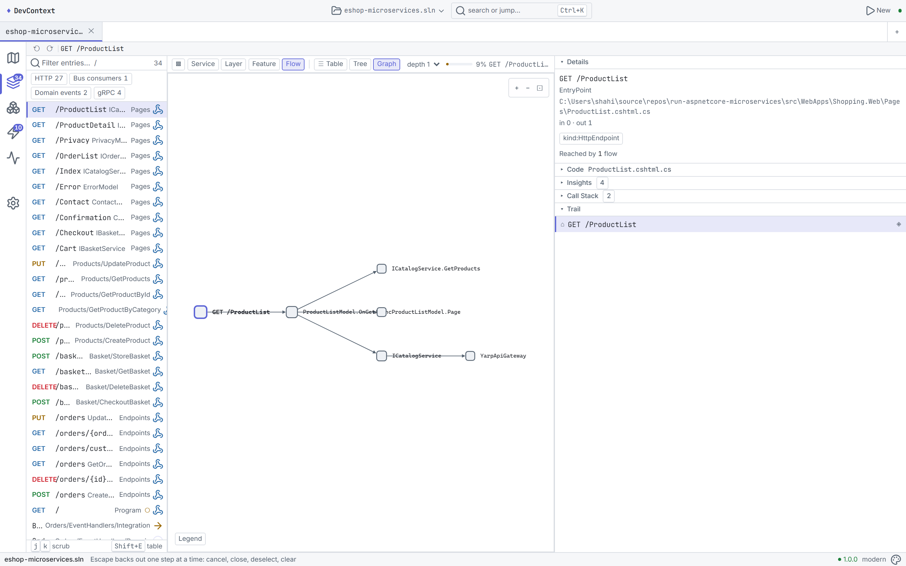The width and height of the screenshot is (906, 566).
Task: Click webhook icon on /Cart row
Action: tap(158, 248)
